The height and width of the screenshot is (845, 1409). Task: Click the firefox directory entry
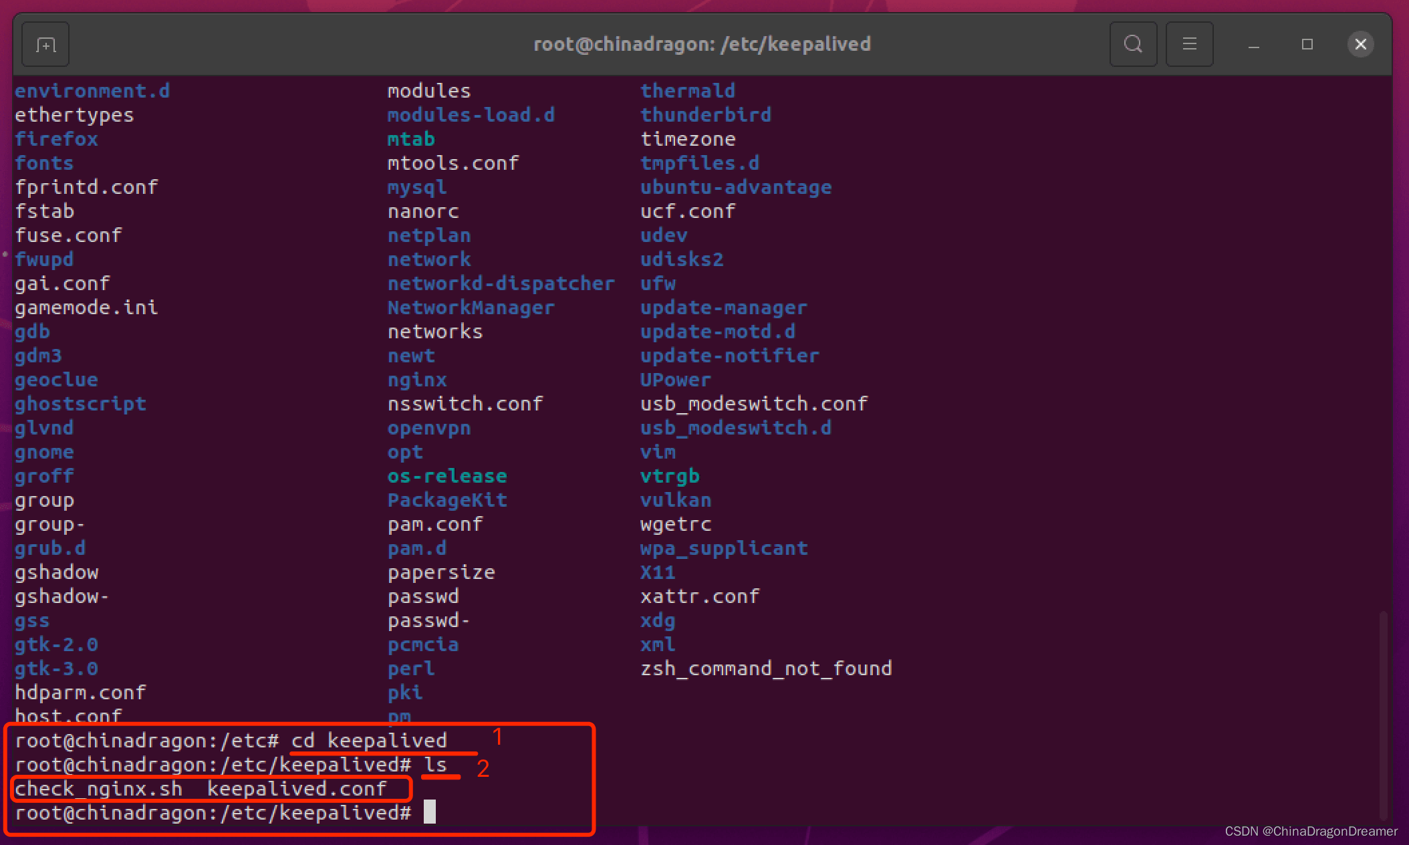(56, 139)
